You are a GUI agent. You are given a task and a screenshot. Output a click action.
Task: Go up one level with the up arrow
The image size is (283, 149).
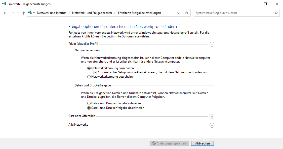[x=24, y=13]
